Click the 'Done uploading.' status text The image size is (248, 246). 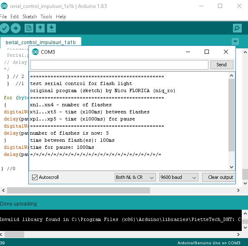click(x=19, y=204)
